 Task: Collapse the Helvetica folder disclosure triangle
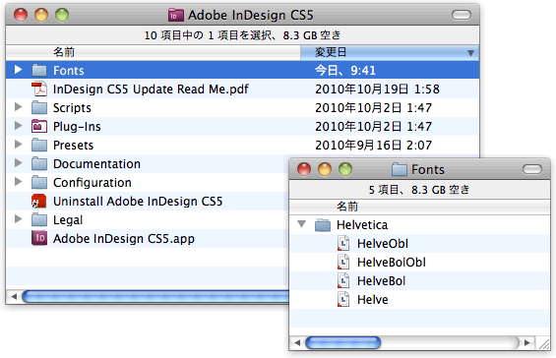302,224
